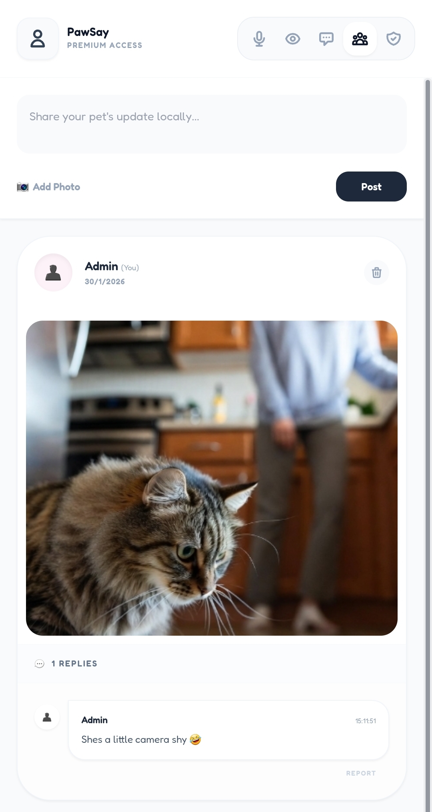This screenshot has width=432, height=812.
Task: Click the PawSay app title
Action: pyautogui.click(x=88, y=32)
